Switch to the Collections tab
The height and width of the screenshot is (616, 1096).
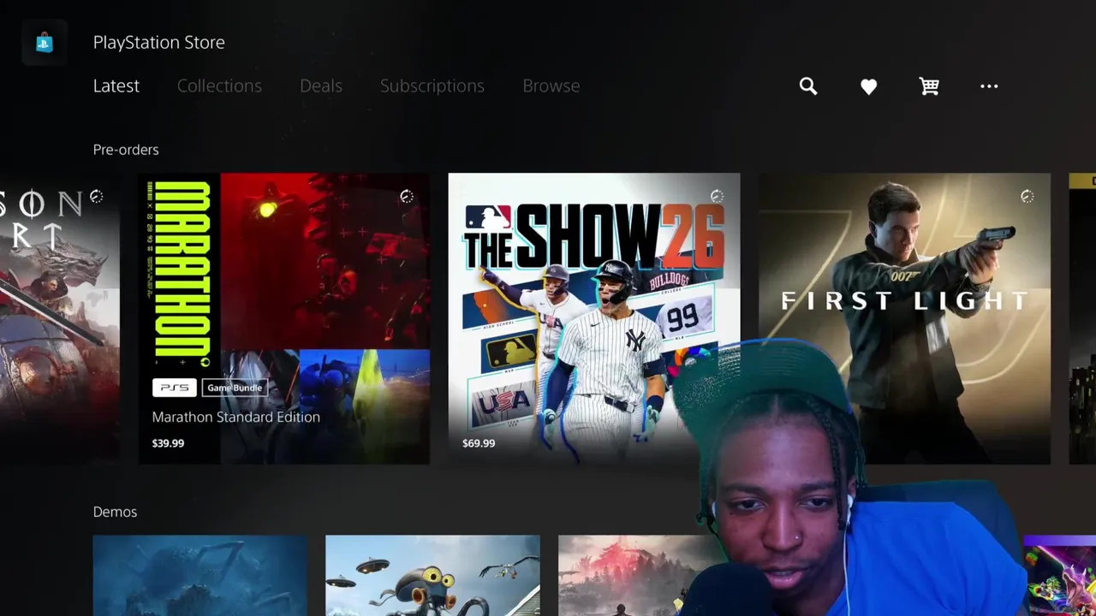click(219, 86)
